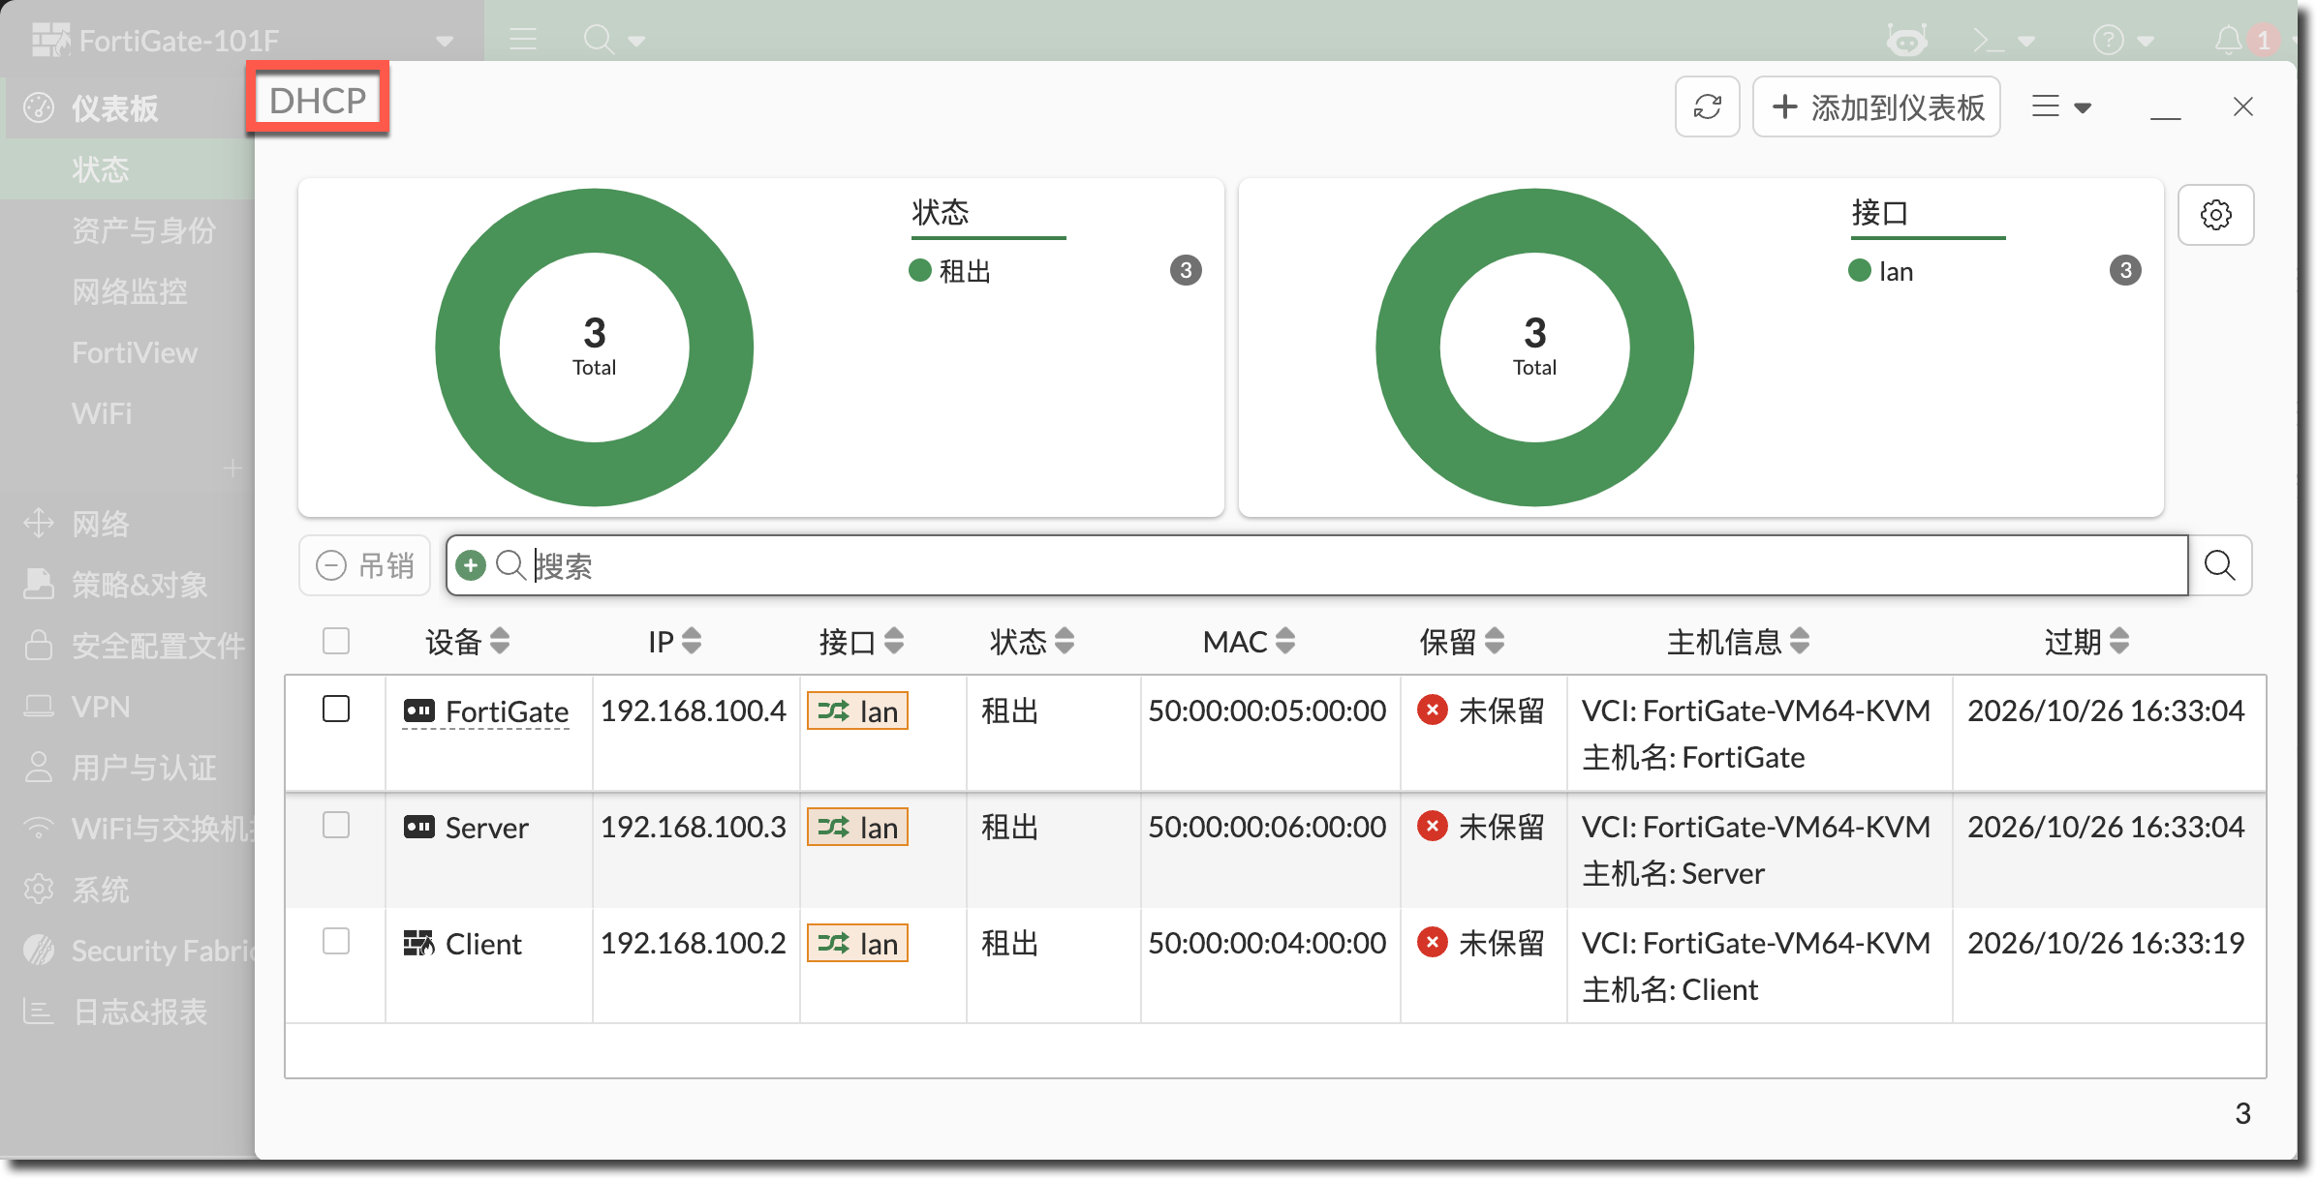Image resolution: width=2317 pixels, height=1179 pixels.
Task: Refresh the DHCP monitor data
Action: [x=1708, y=106]
